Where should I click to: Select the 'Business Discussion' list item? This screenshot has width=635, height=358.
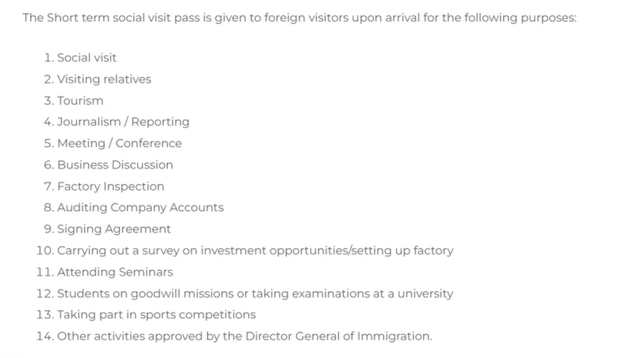pyautogui.click(x=115, y=165)
